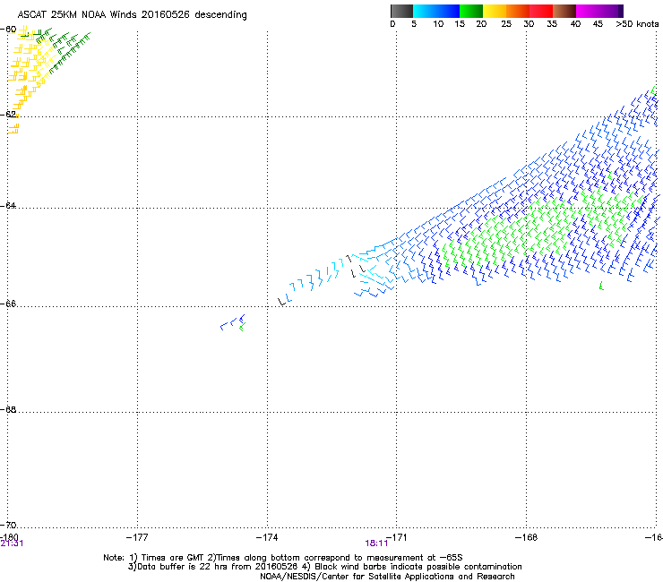This screenshot has width=663, height=582.
Task: Click the gray 0-5 knots color segment
Action: [401, 11]
